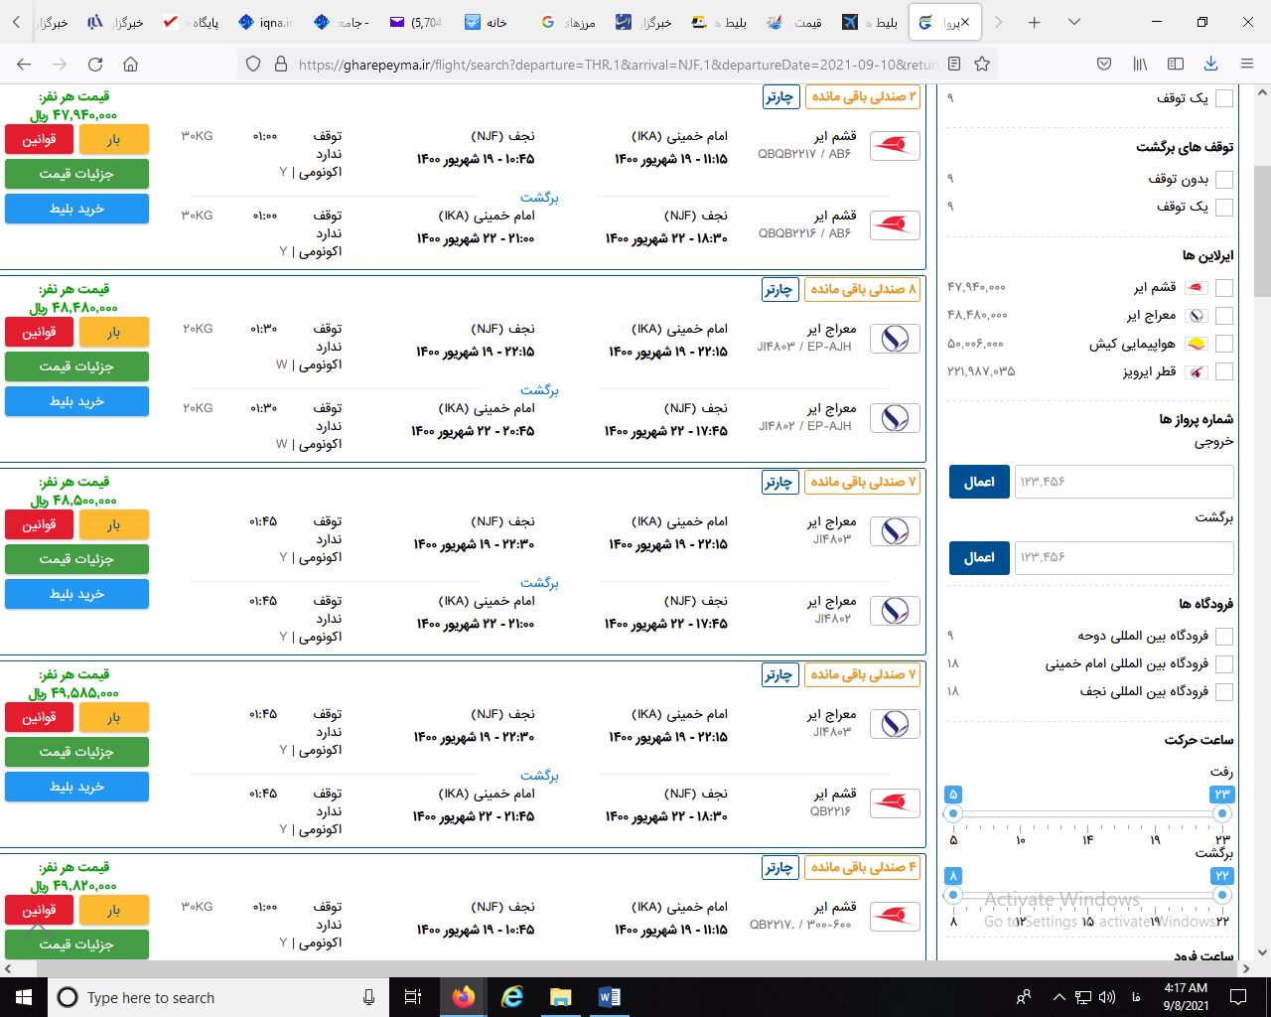Enable the قشم ایر airline filter checkbox
The width and height of the screenshot is (1271, 1017).
click(1226, 286)
